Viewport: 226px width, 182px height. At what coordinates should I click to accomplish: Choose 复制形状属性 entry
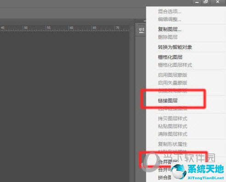(172, 144)
